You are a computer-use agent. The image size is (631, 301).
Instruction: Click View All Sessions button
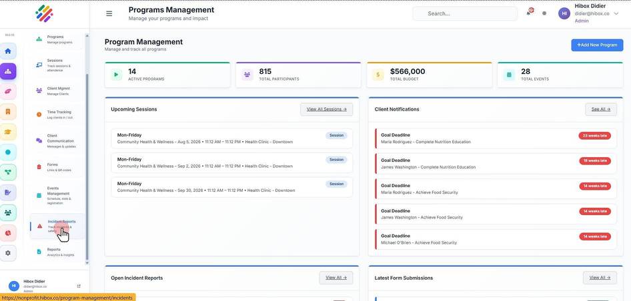[x=326, y=109]
